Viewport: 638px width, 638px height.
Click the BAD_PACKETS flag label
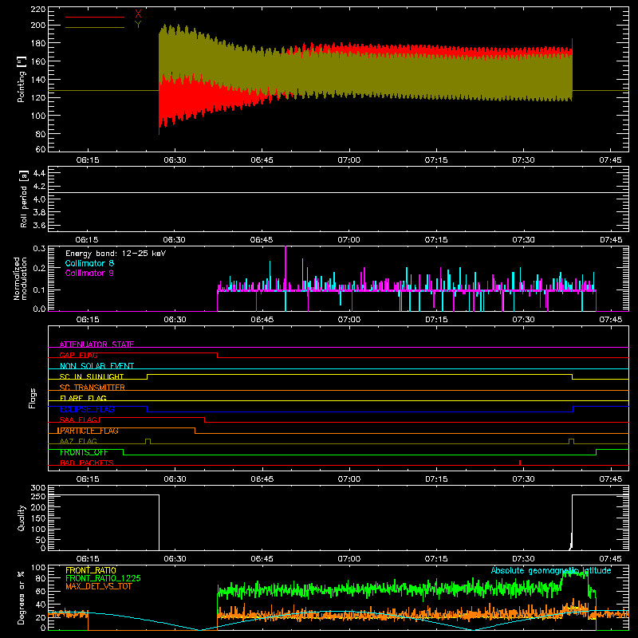pos(87,463)
